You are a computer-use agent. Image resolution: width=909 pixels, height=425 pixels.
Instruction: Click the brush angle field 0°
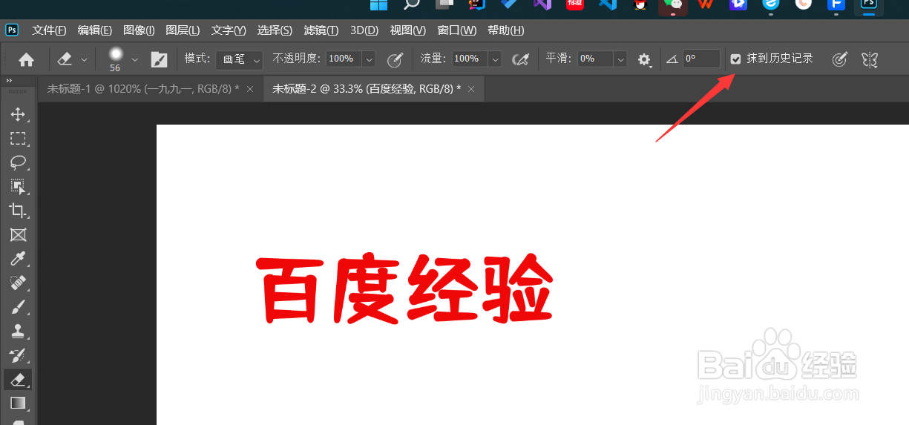(701, 59)
